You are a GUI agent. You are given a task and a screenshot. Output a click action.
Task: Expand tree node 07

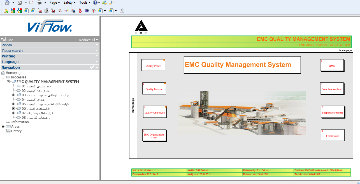14,113
